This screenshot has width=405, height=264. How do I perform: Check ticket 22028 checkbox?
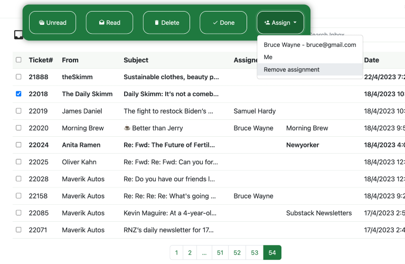[x=18, y=179]
